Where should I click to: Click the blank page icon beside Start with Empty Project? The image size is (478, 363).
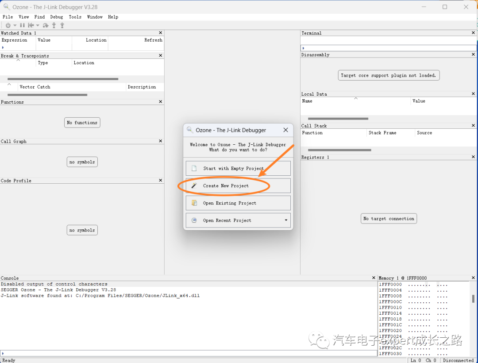pos(194,168)
